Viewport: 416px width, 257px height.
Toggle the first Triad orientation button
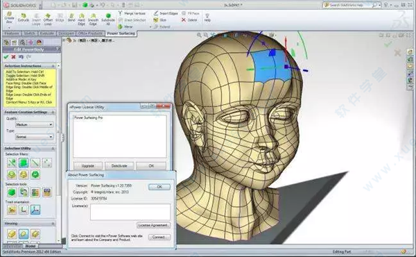(x=12, y=210)
